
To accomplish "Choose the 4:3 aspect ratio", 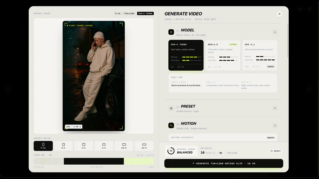I will [104, 146].
